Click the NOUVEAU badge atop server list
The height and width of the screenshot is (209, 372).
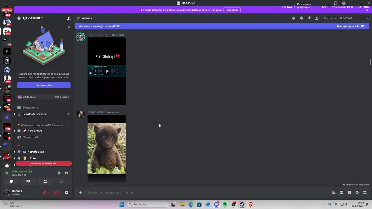(x=7, y=10)
